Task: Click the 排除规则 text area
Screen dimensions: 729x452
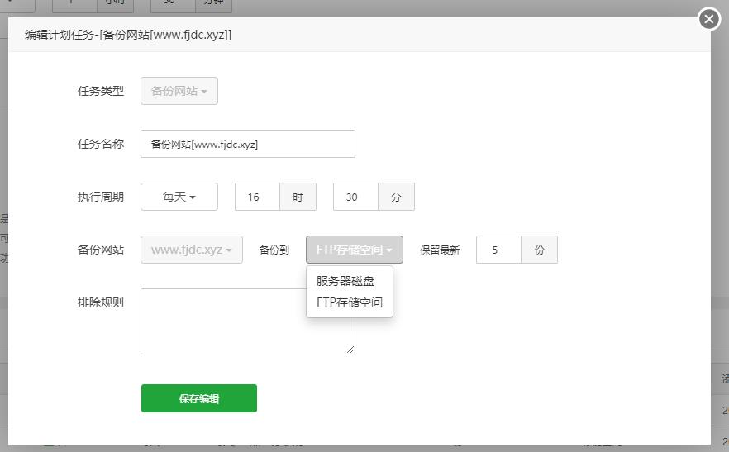Action: [x=248, y=321]
